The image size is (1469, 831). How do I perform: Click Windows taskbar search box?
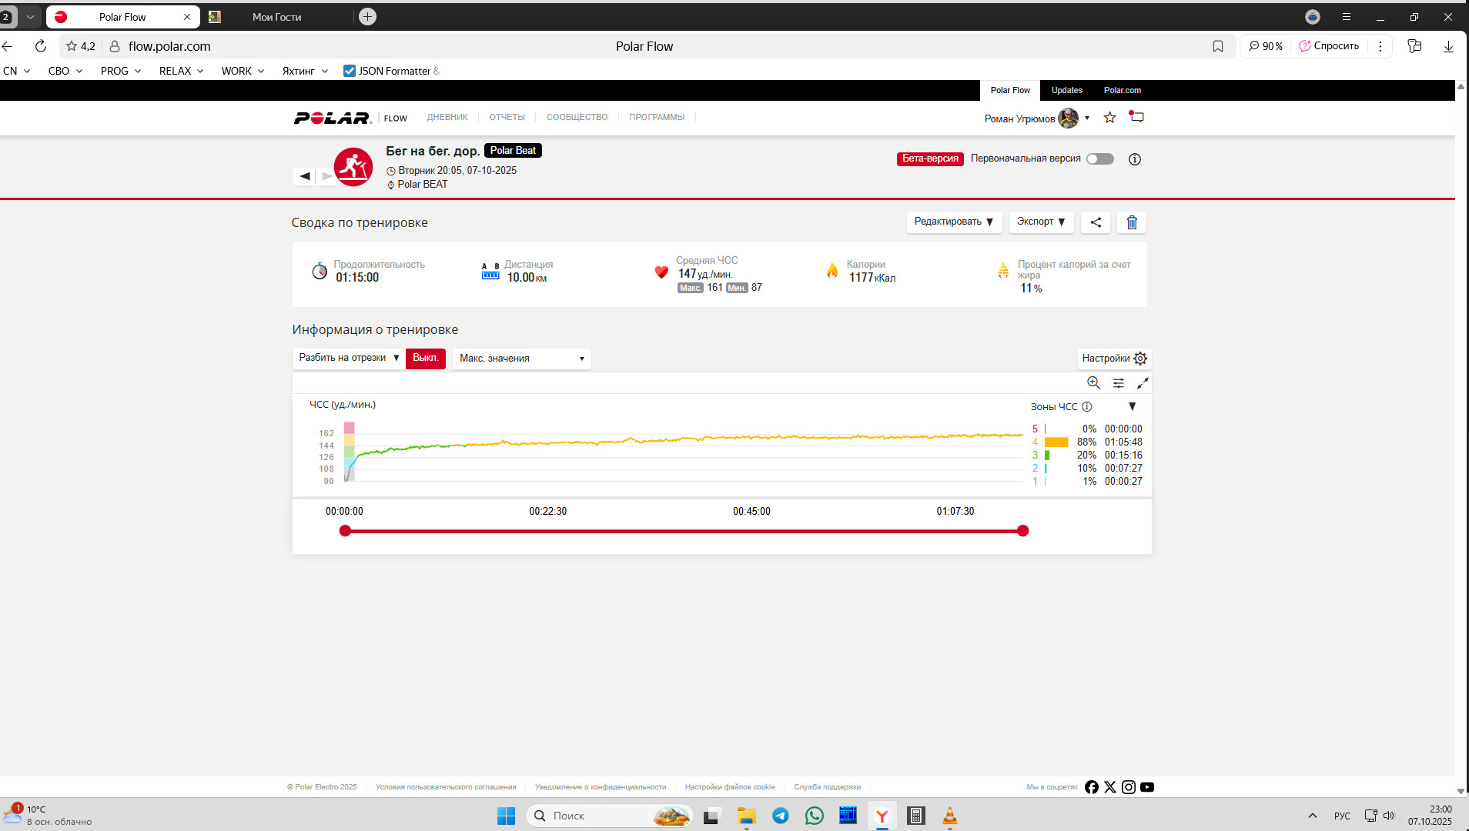(609, 816)
